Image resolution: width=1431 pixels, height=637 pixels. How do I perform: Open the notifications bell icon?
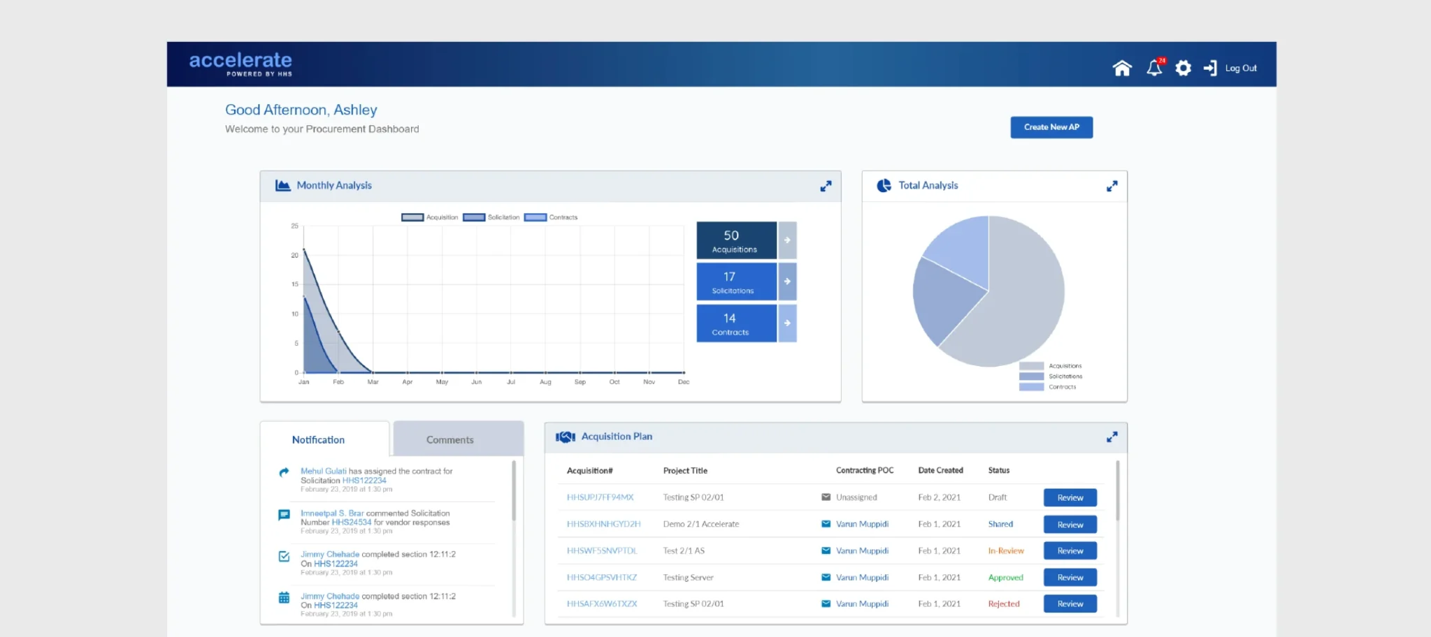(x=1155, y=67)
